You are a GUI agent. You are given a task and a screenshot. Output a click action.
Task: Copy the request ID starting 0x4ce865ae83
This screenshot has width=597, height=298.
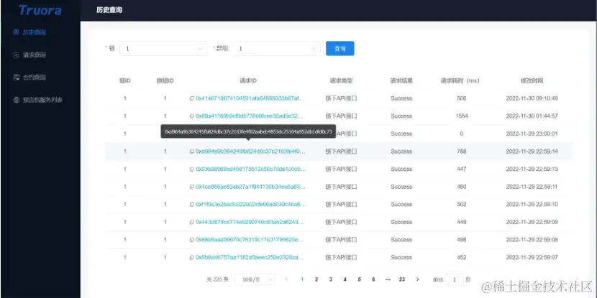192,187
